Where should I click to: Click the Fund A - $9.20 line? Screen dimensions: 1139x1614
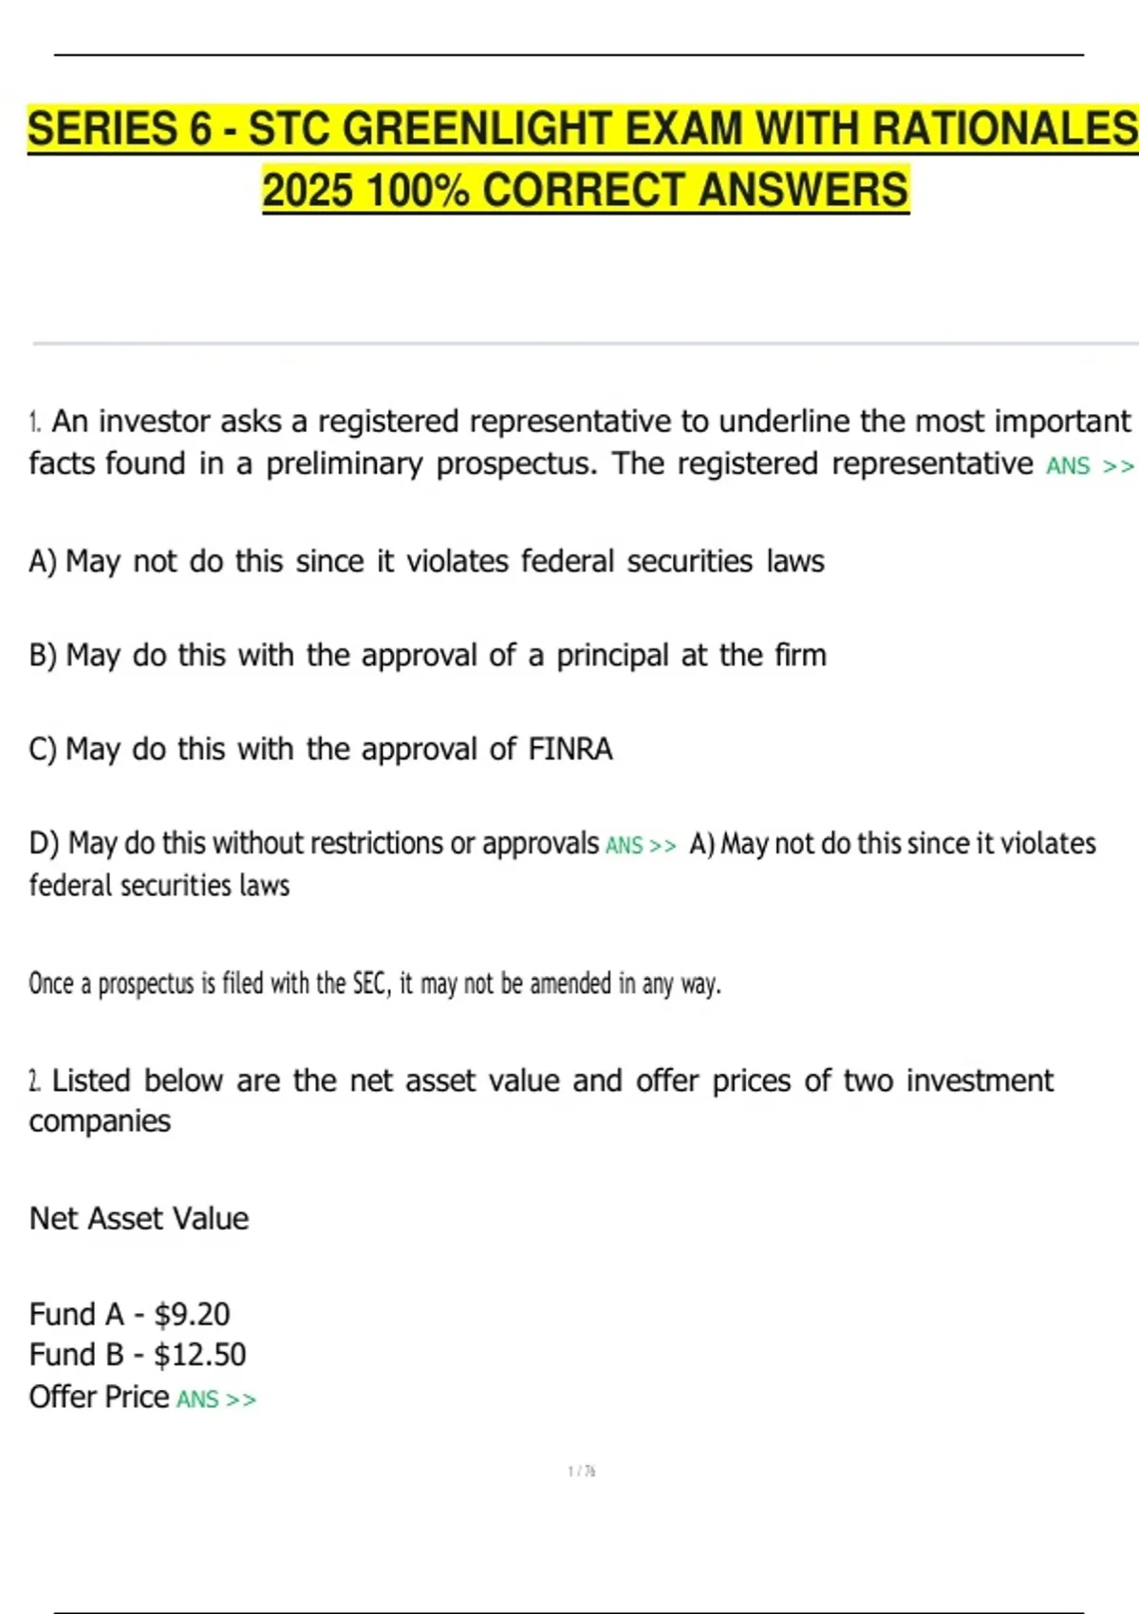pos(130,1314)
